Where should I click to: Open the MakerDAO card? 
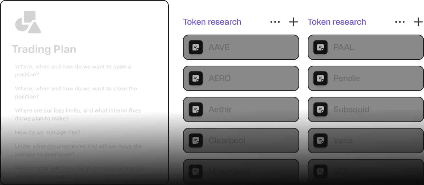pos(241,172)
